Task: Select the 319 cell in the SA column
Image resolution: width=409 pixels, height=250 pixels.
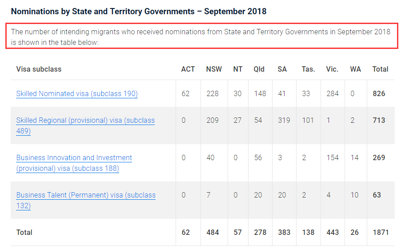Action: (x=284, y=121)
